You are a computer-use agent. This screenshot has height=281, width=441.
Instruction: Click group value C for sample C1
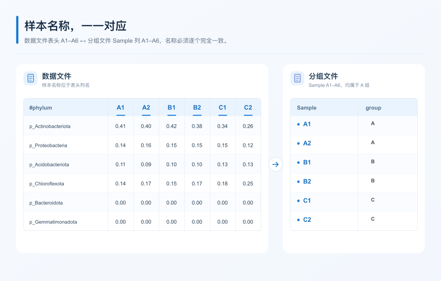coord(373,200)
